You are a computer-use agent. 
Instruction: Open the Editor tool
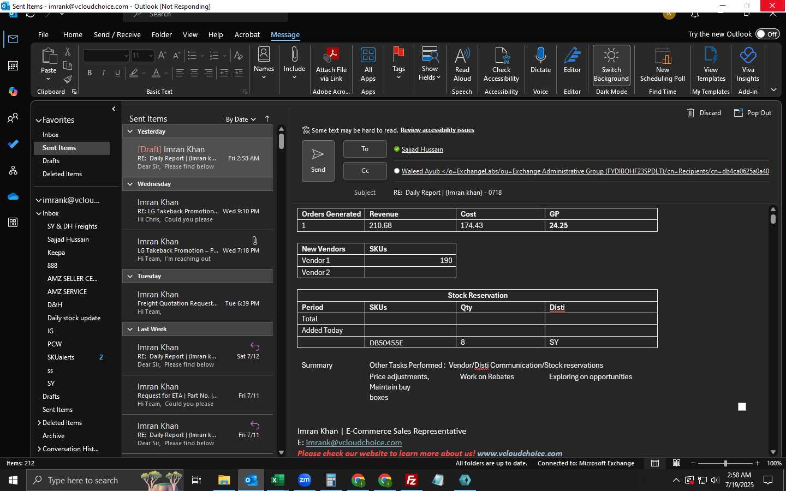[572, 60]
